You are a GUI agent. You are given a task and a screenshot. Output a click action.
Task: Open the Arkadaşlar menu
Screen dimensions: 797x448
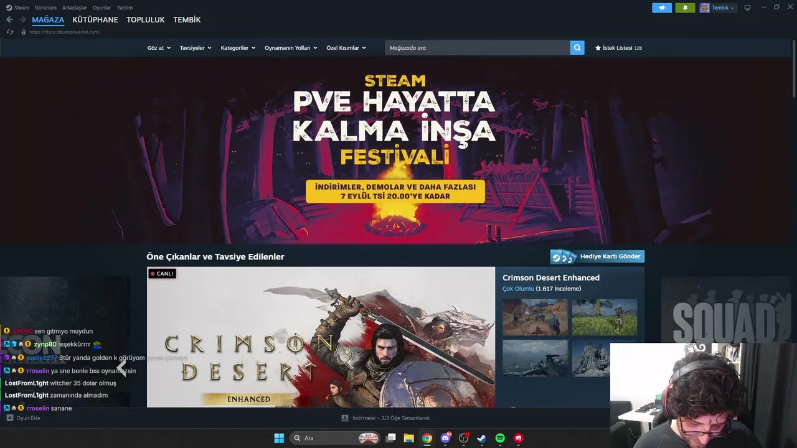(75, 8)
